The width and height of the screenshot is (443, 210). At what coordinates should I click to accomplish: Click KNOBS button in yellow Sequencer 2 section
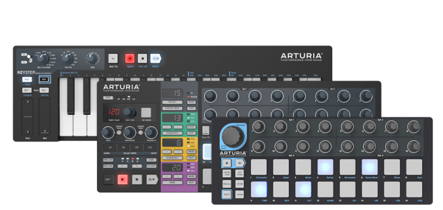[x=192, y=152]
